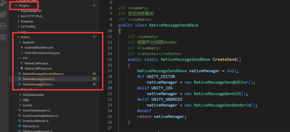
Task: Click the comment 发送消息基类 on line 7
Action: tap(140, 13)
